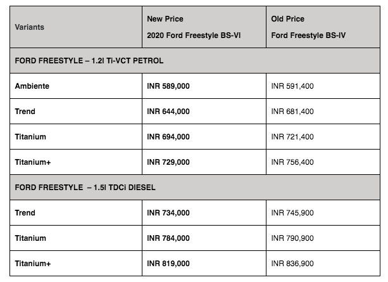The height and width of the screenshot is (282, 388).
Task: Click the Variants column header
Action: [31, 27]
